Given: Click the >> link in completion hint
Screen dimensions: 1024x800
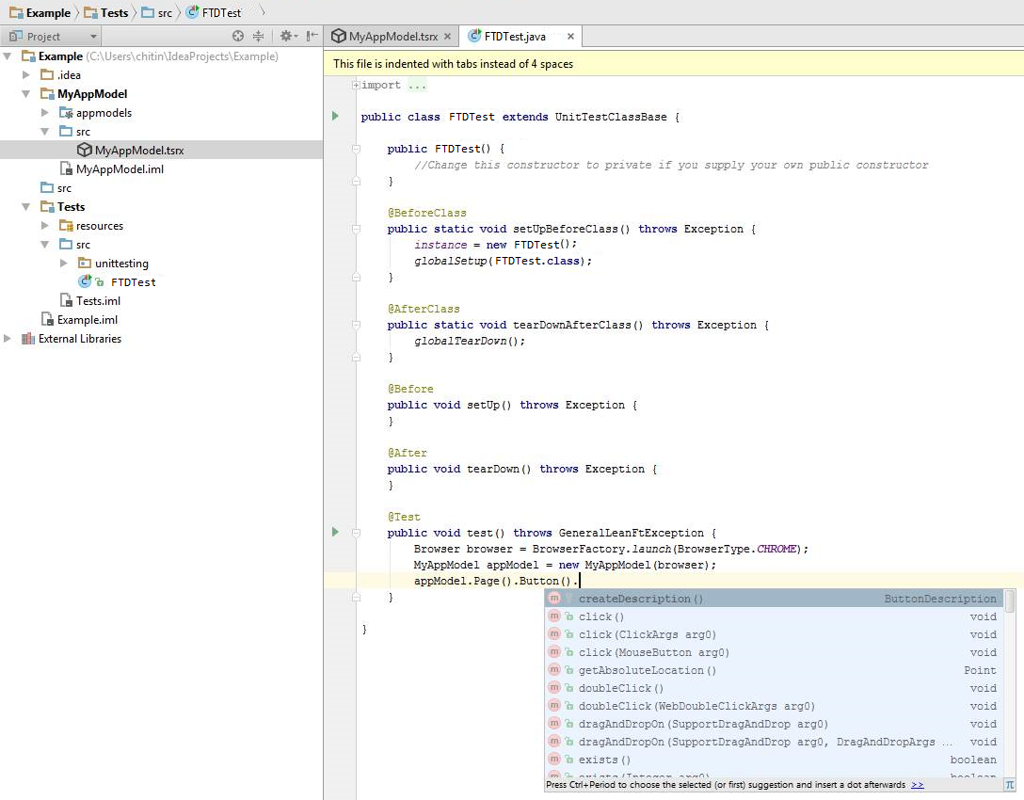Looking at the screenshot, I should (917, 785).
